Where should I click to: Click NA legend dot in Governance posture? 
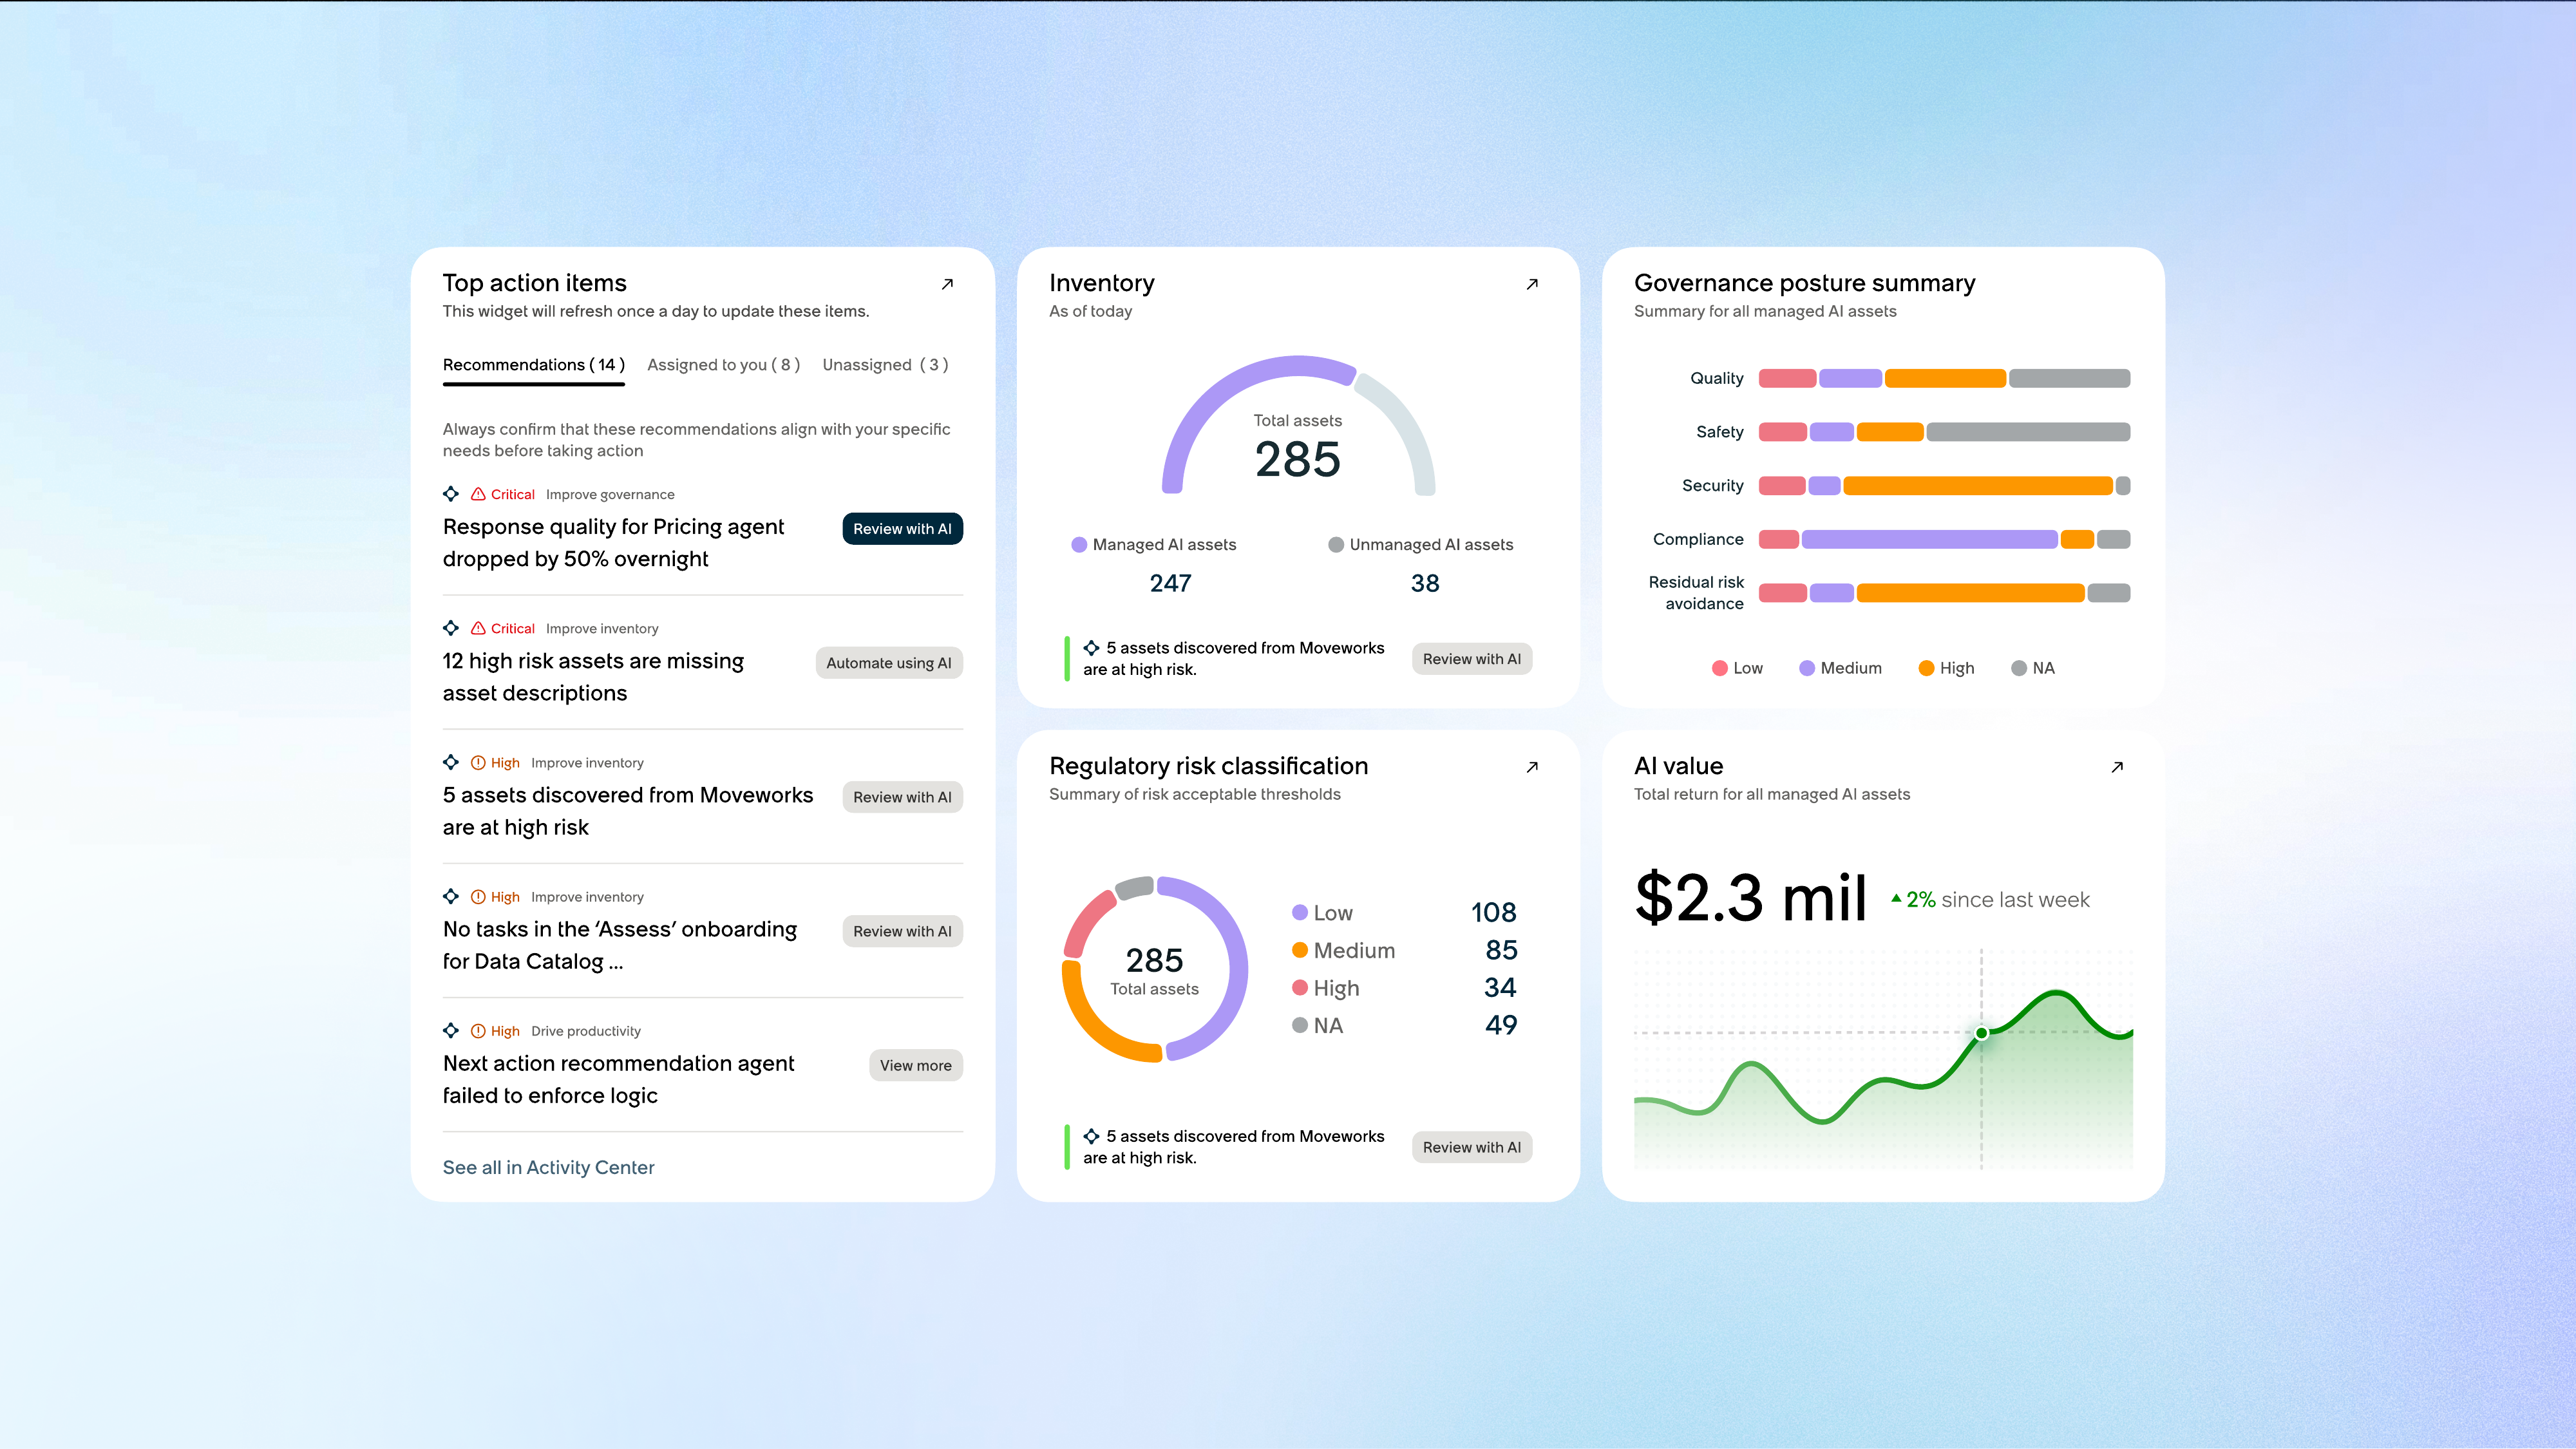2019,668
